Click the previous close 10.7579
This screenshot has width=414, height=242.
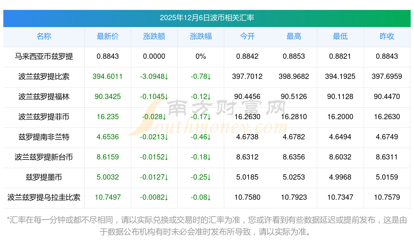point(387,197)
